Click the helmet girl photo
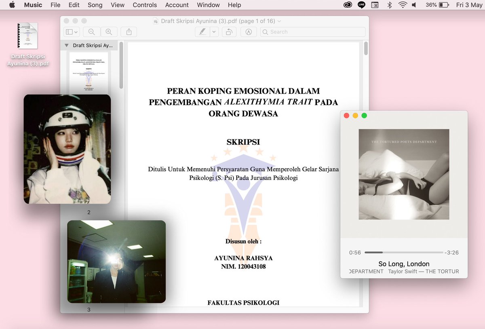Screen dimensions: 485x329 [67, 149]
